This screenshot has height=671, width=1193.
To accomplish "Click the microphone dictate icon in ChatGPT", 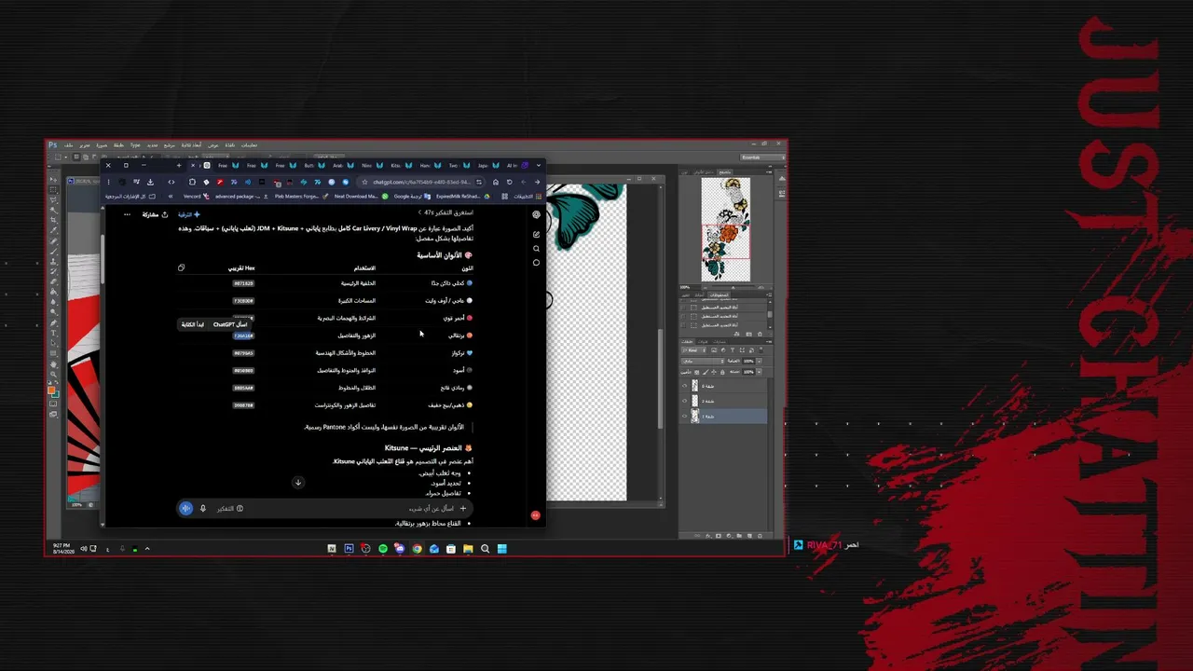I will point(202,508).
